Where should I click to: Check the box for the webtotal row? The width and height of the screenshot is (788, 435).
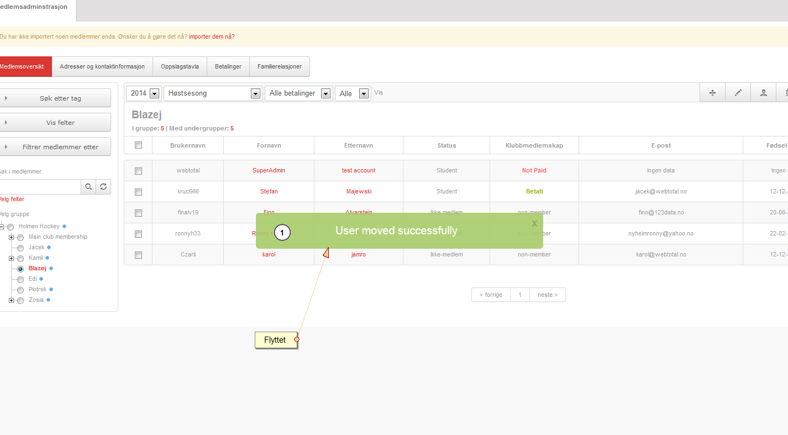(139, 171)
